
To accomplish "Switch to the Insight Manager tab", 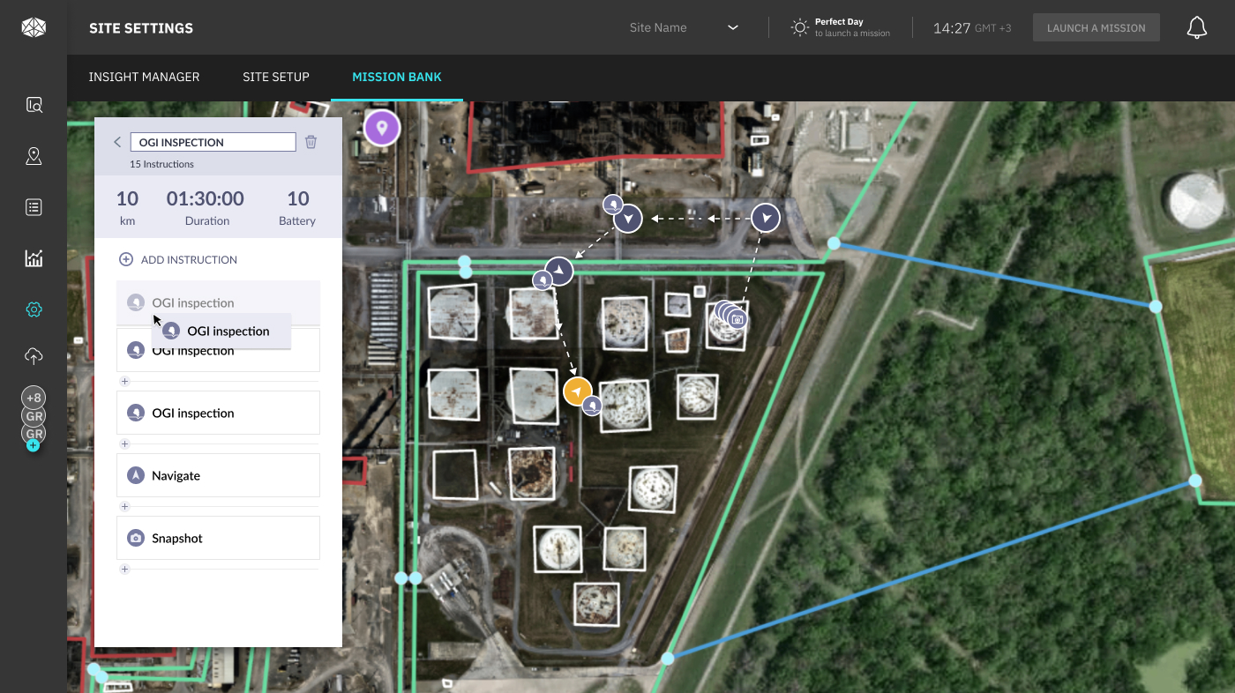I will coord(144,78).
